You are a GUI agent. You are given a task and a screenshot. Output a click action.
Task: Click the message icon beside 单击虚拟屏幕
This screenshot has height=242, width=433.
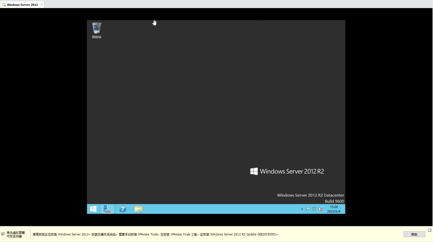pos(3,234)
